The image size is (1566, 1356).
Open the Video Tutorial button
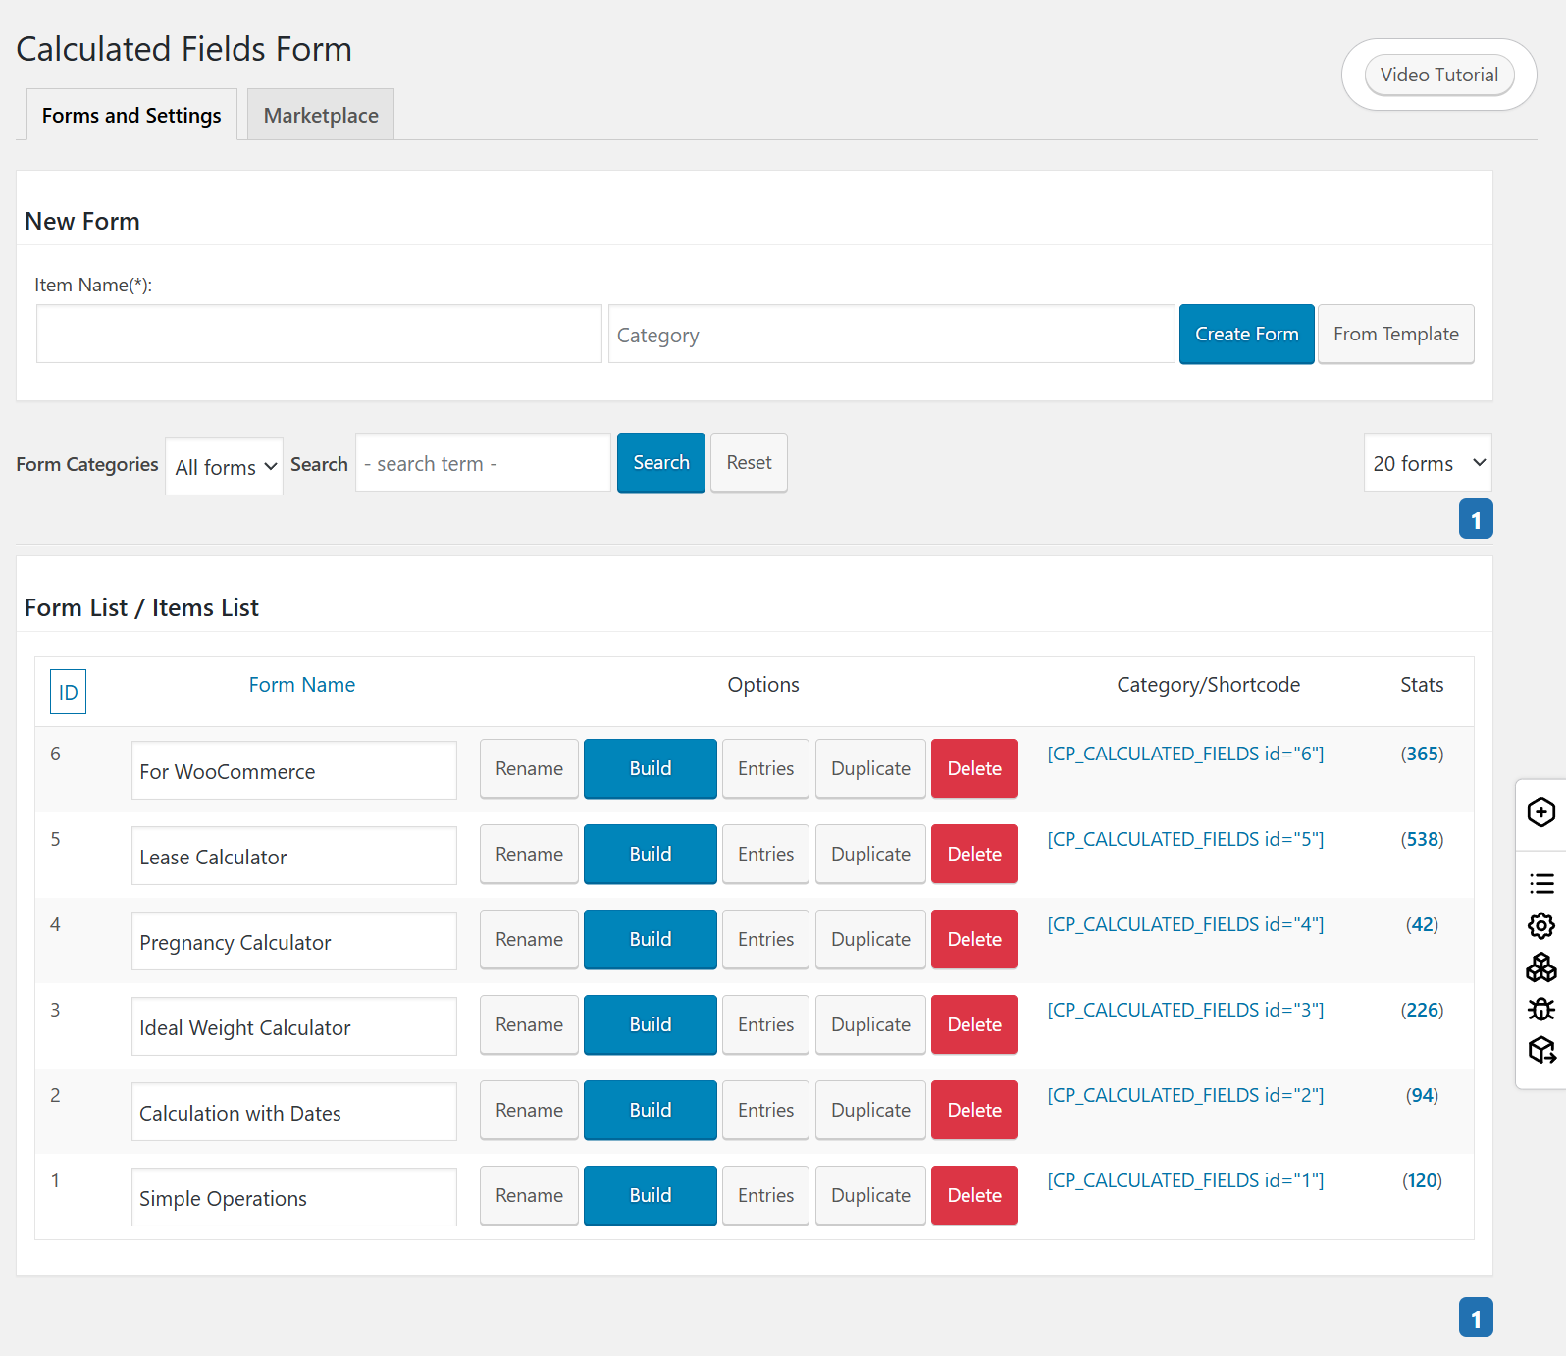point(1438,75)
